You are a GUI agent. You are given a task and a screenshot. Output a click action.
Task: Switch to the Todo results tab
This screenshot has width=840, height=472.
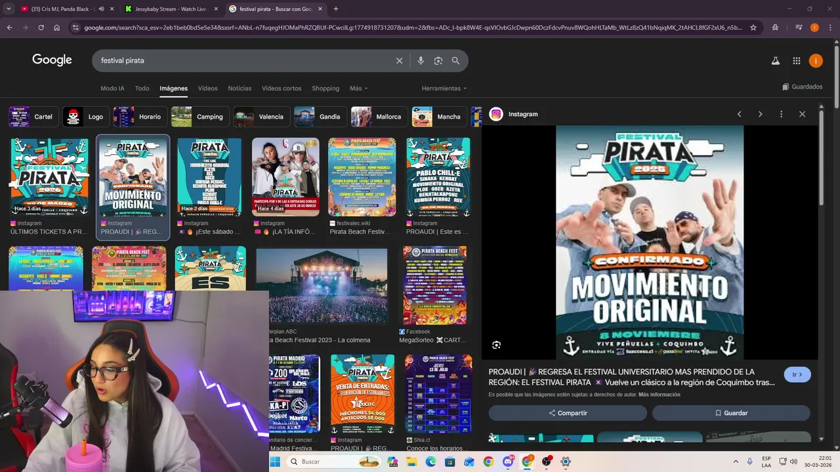coord(142,88)
